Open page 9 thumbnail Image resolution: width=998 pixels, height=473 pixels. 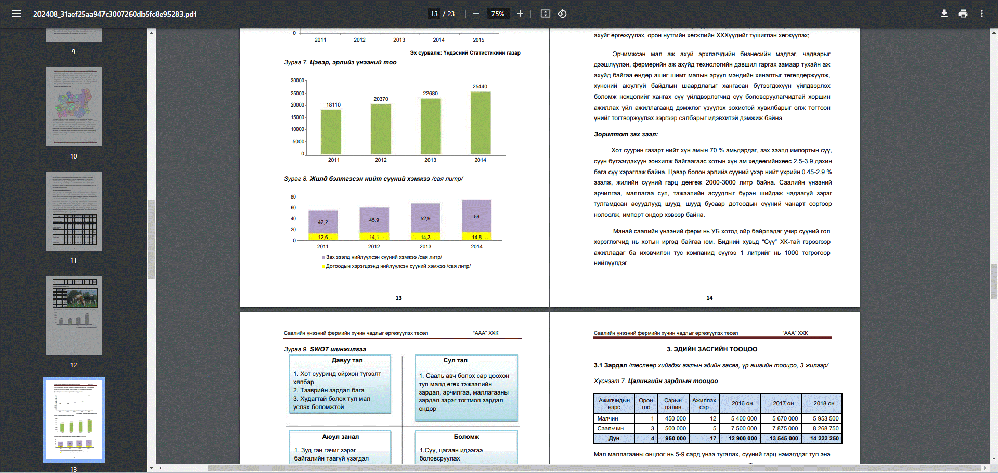74,35
